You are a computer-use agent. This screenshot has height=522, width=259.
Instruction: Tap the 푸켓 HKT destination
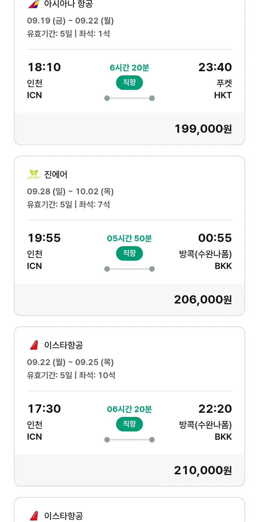(x=223, y=89)
